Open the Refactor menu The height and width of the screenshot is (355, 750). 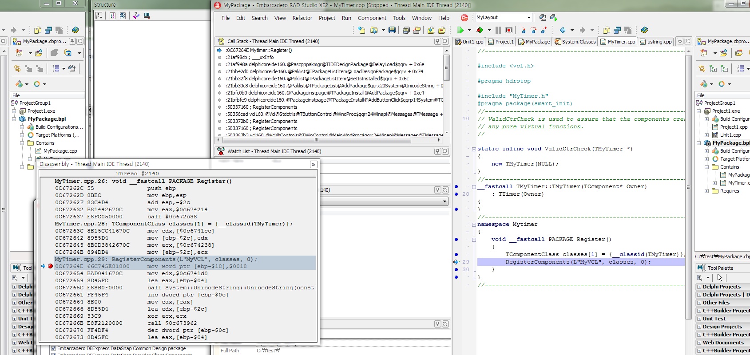(302, 18)
